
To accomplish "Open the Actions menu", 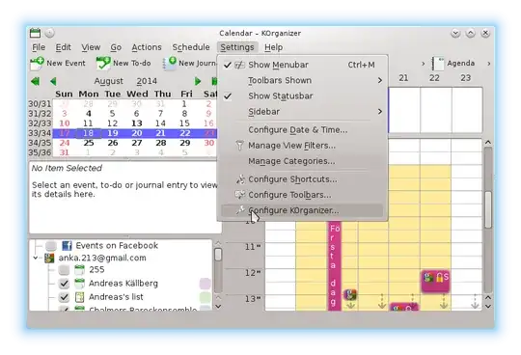I will tap(147, 47).
